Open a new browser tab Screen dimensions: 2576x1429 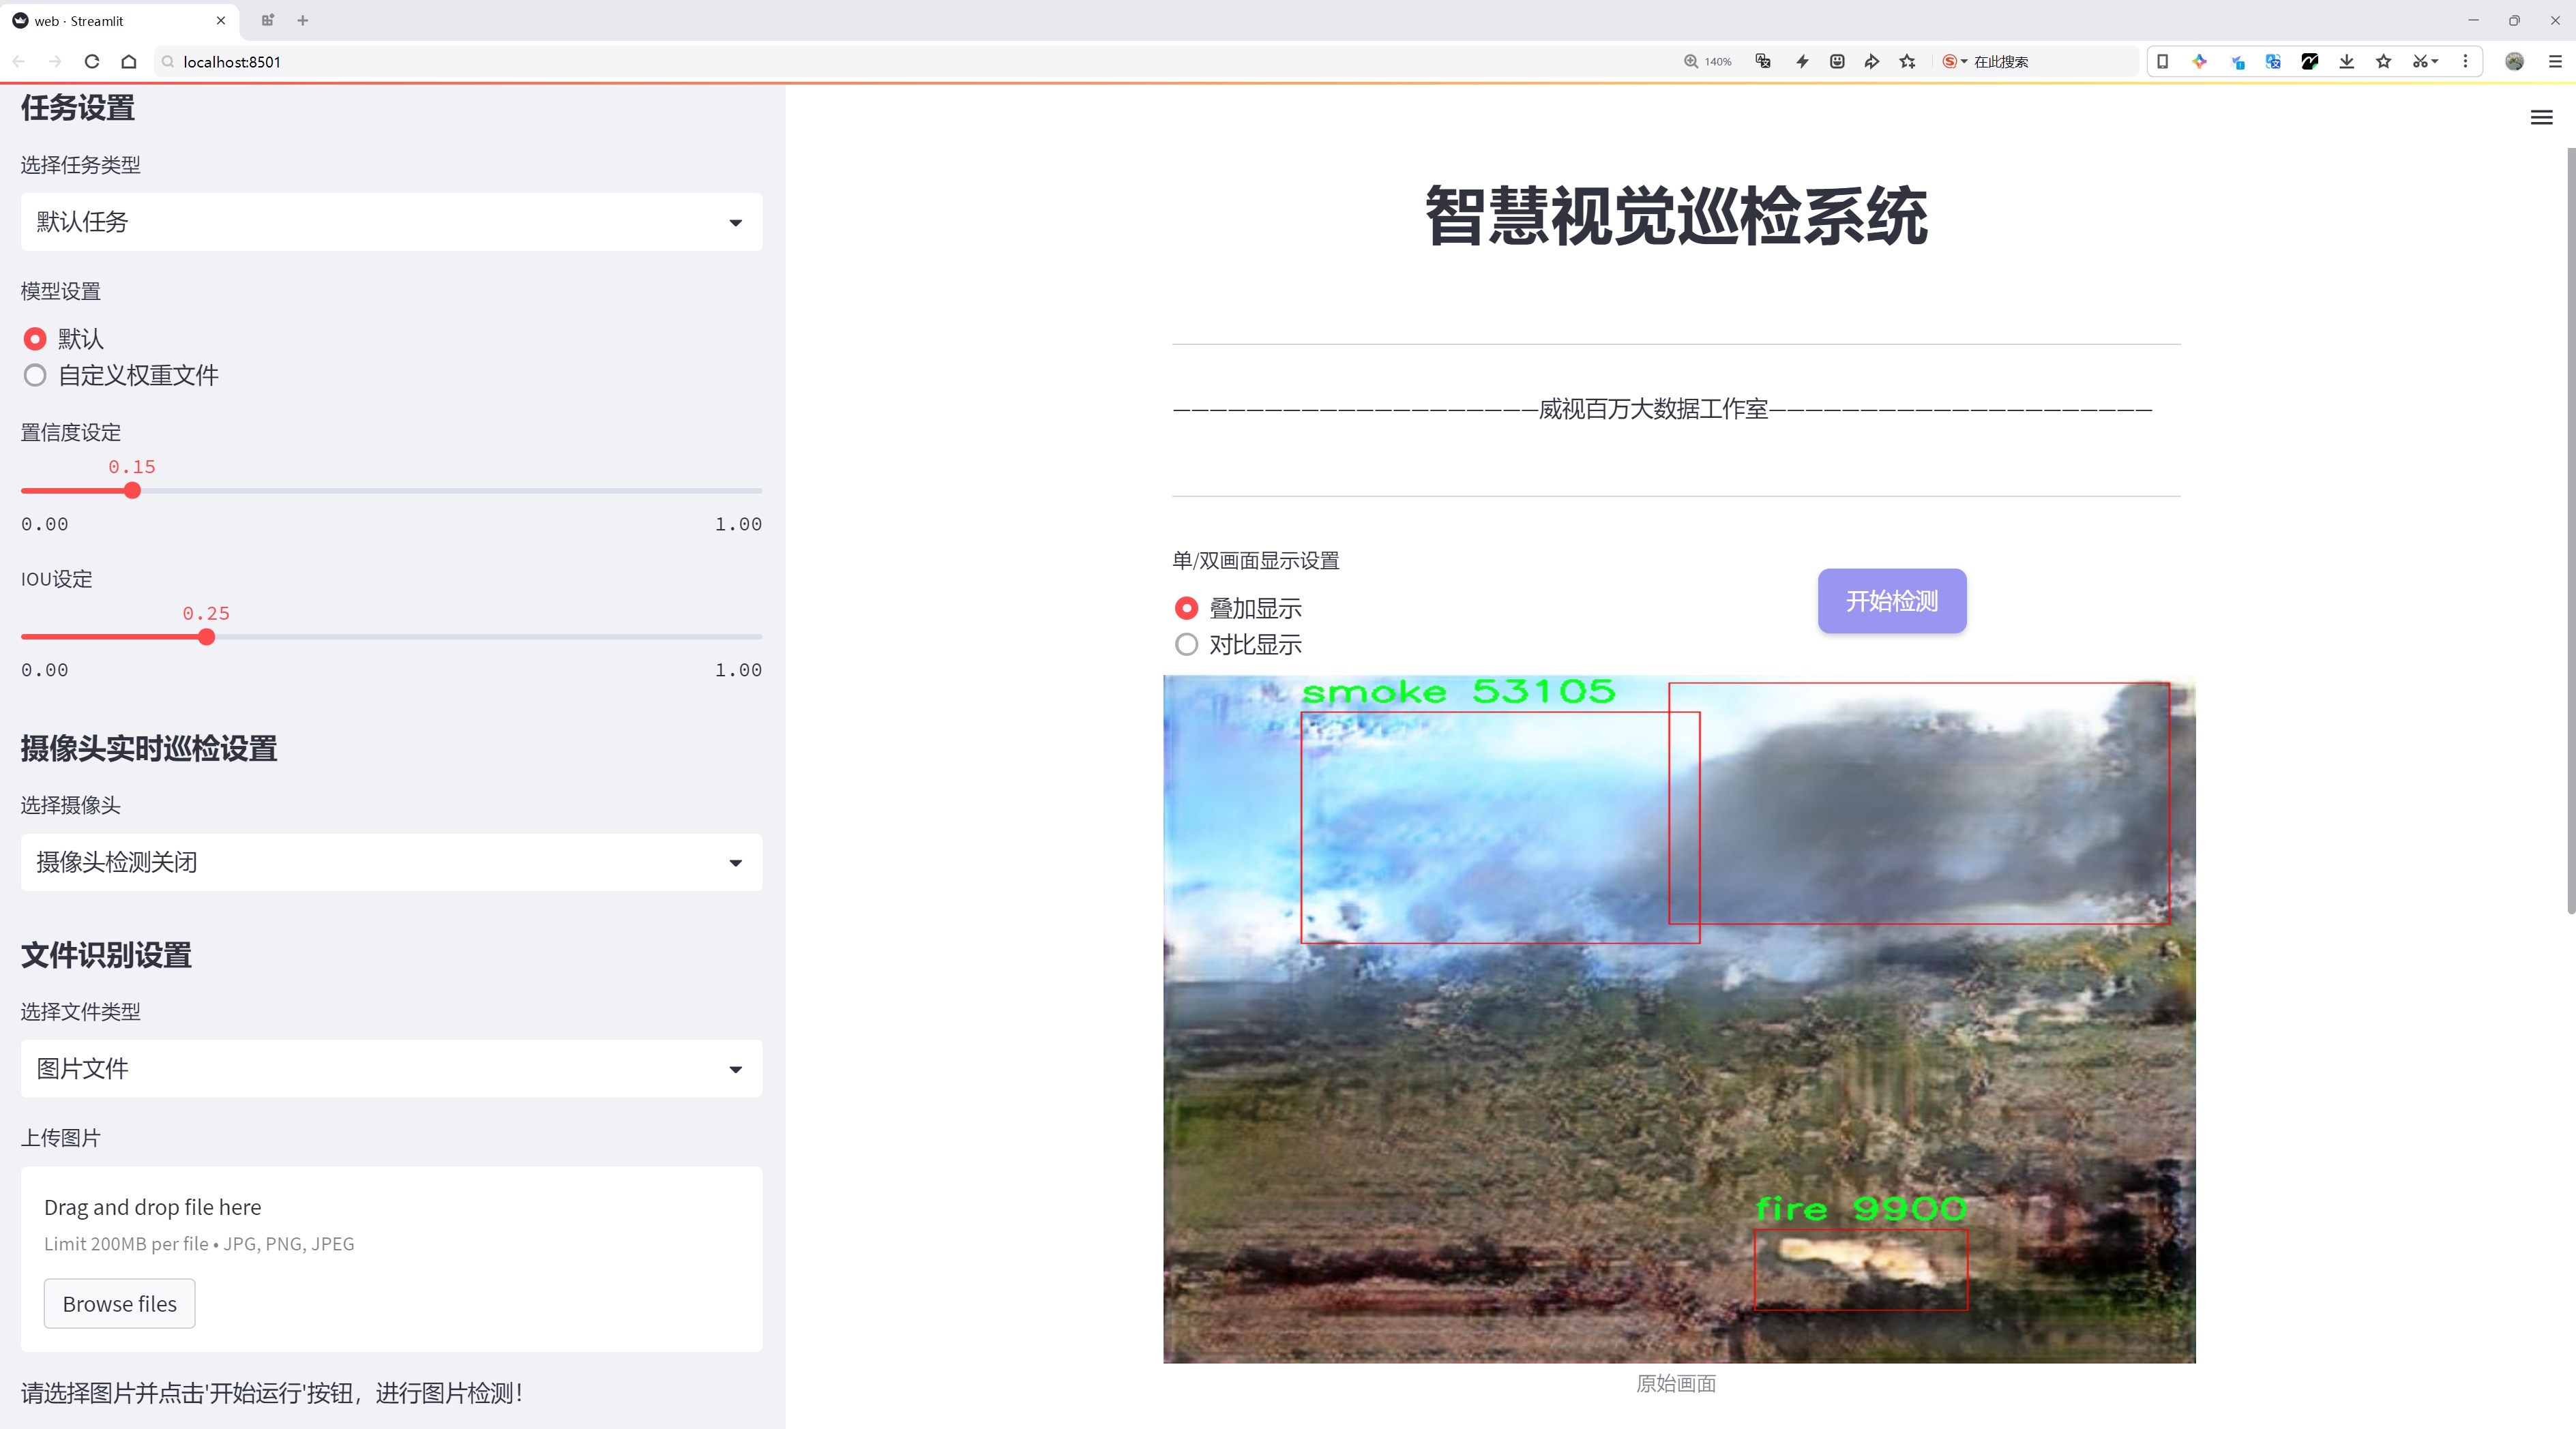point(303,20)
